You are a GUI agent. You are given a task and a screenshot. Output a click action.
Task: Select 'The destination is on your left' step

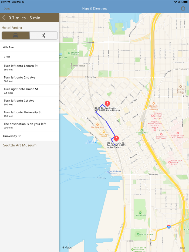click(x=30, y=125)
